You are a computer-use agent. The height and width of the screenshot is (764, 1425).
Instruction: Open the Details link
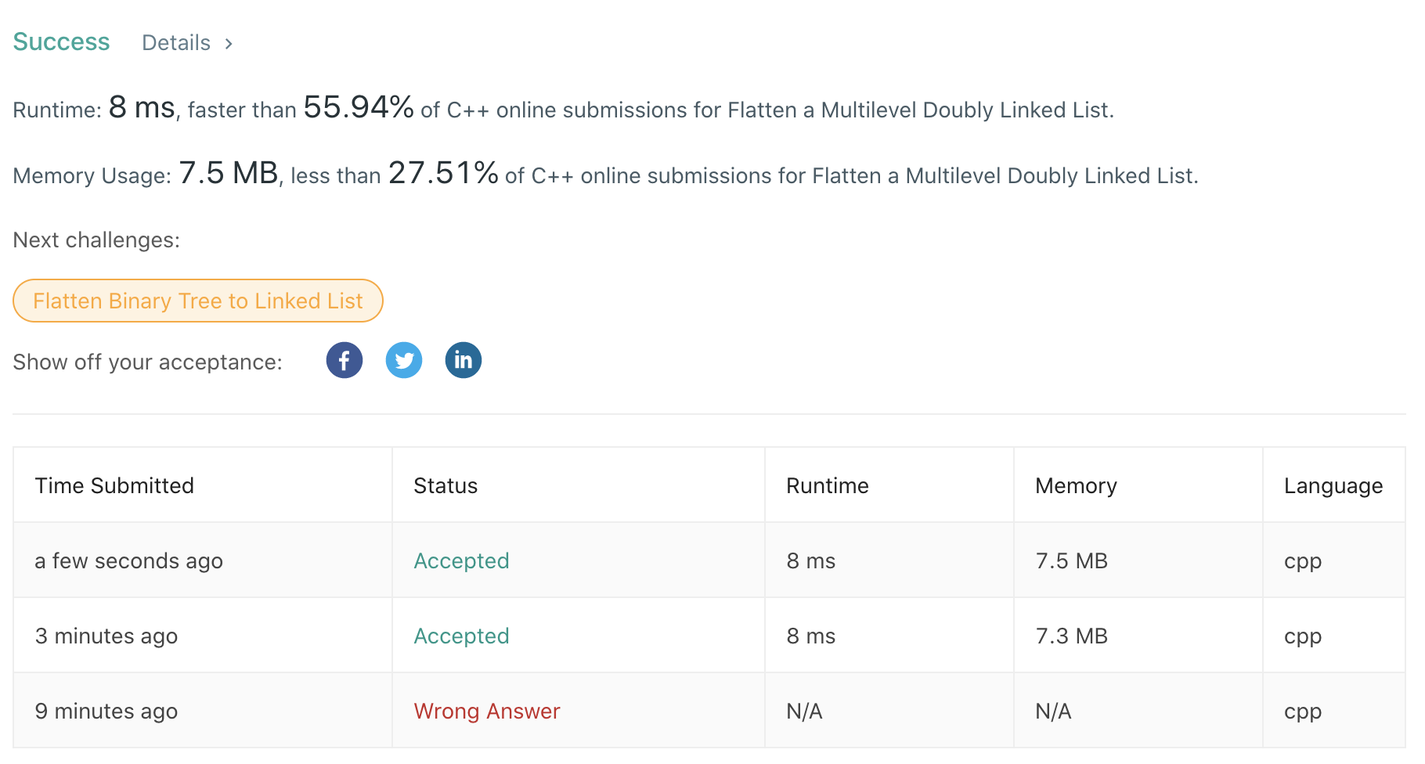pyautogui.click(x=176, y=43)
